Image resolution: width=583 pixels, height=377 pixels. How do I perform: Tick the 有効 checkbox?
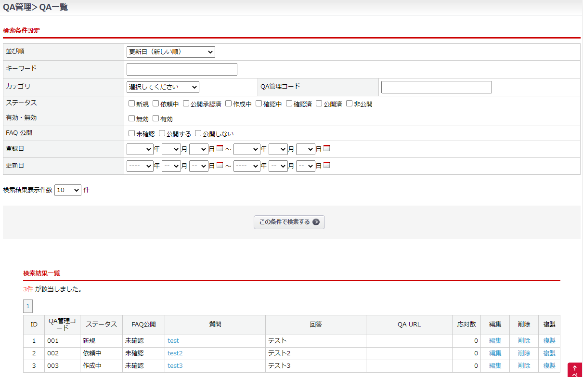pyautogui.click(x=155, y=118)
